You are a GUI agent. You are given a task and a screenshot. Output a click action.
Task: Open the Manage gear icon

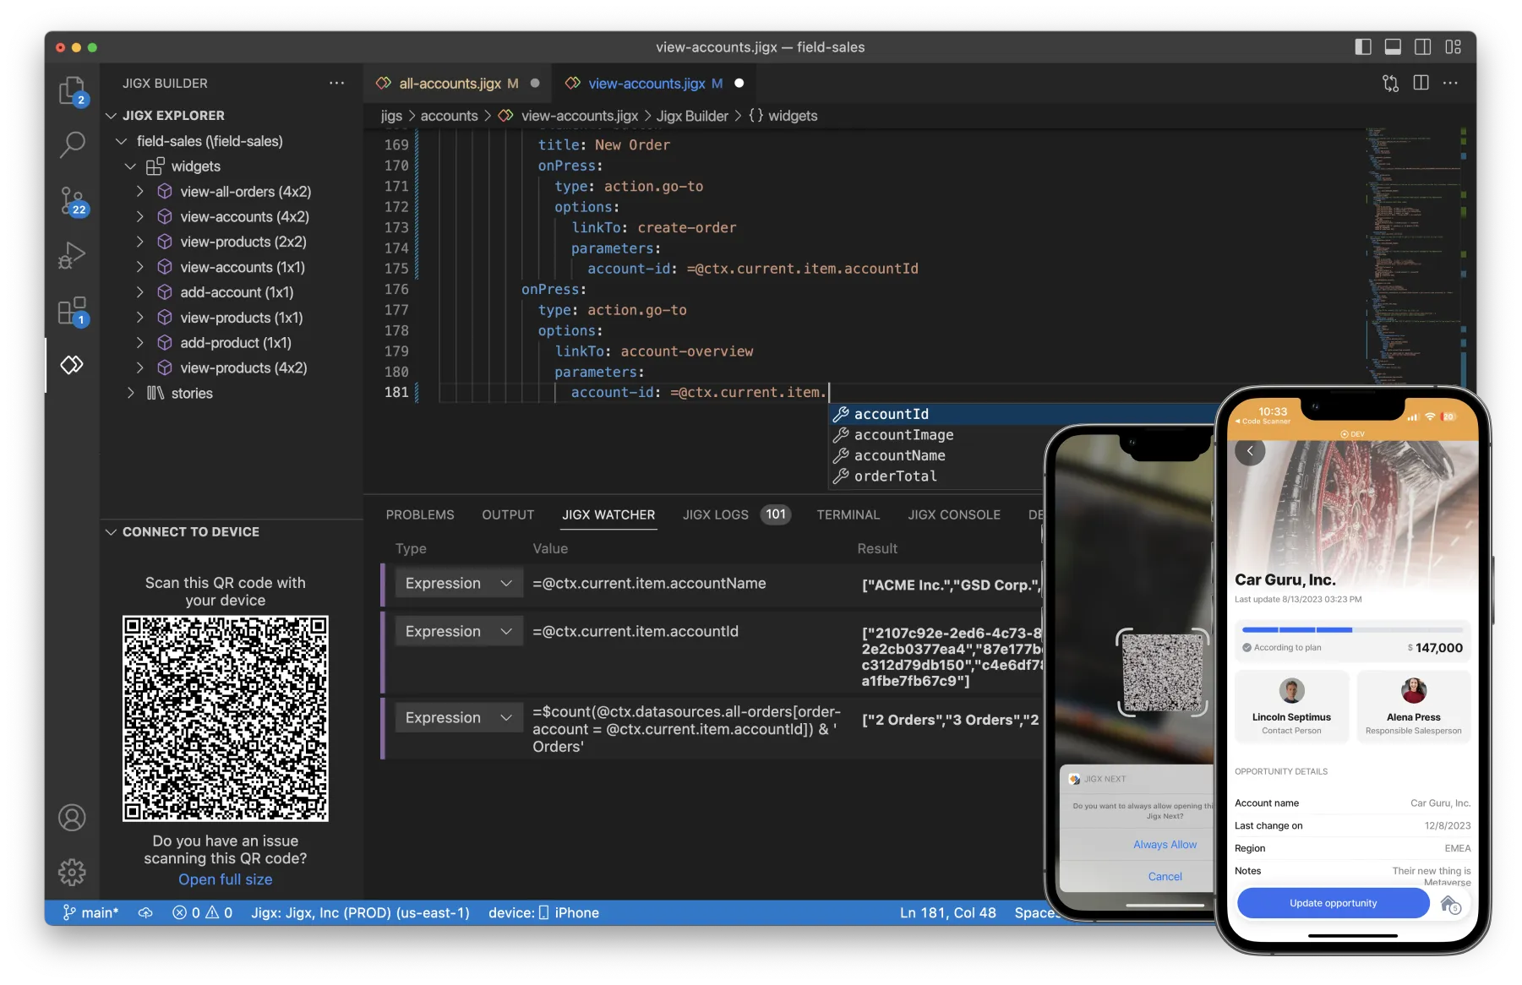pyautogui.click(x=72, y=872)
